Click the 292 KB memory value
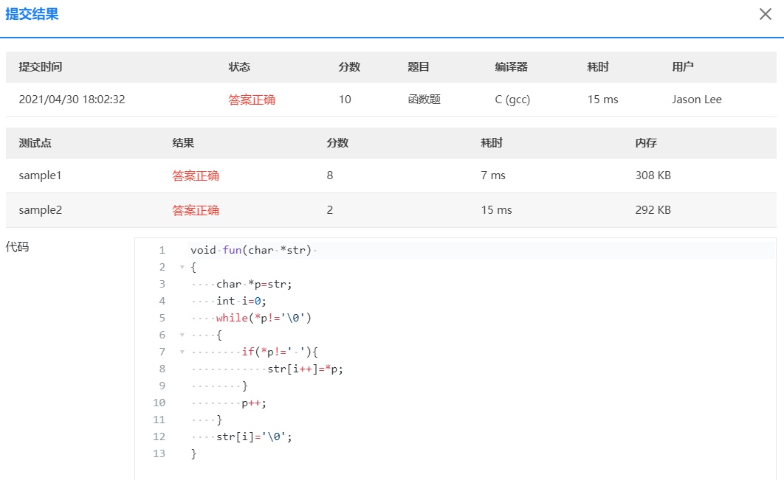The width and height of the screenshot is (784, 480). pyautogui.click(x=653, y=210)
